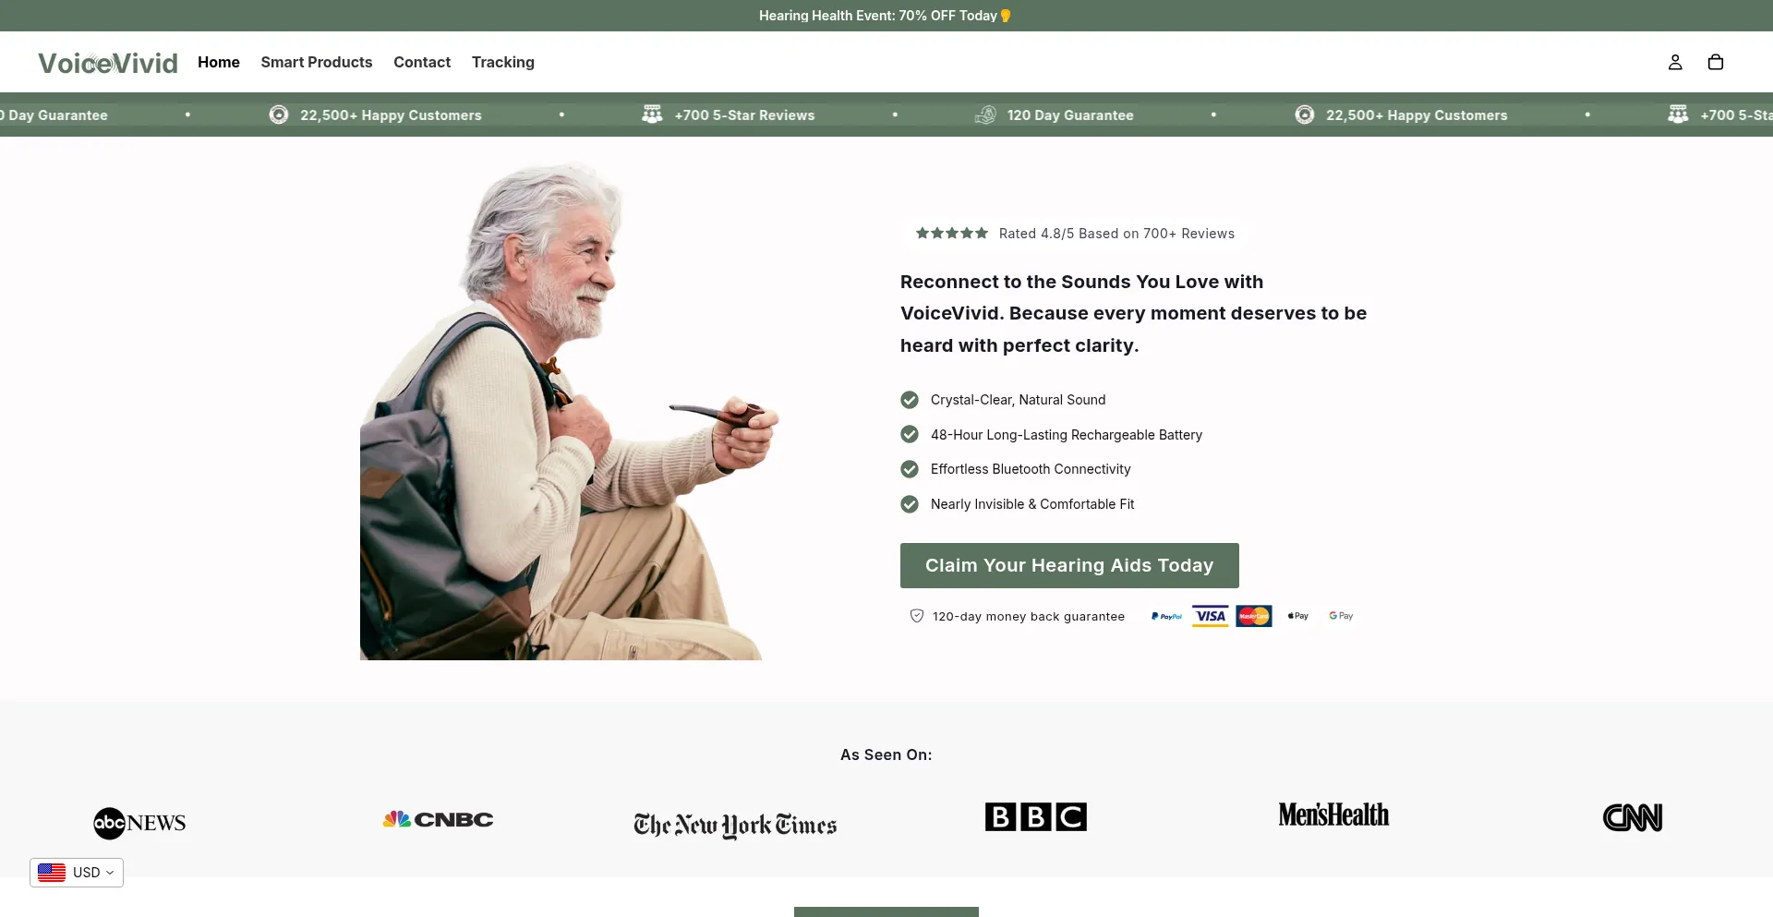1773x917 pixels.
Task: Click the shield icon beside money back guarantee
Action: pos(917,616)
